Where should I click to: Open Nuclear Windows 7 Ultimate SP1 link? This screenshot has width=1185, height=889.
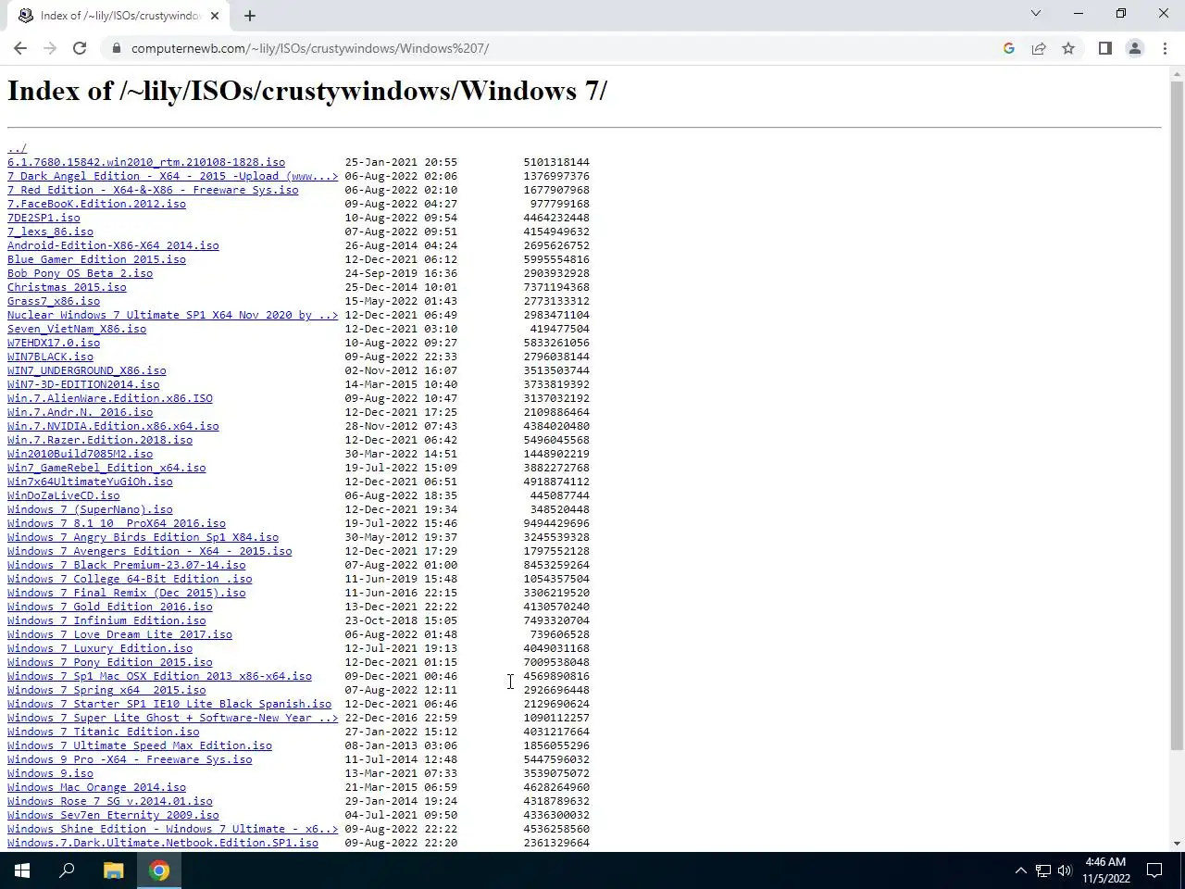click(x=173, y=315)
